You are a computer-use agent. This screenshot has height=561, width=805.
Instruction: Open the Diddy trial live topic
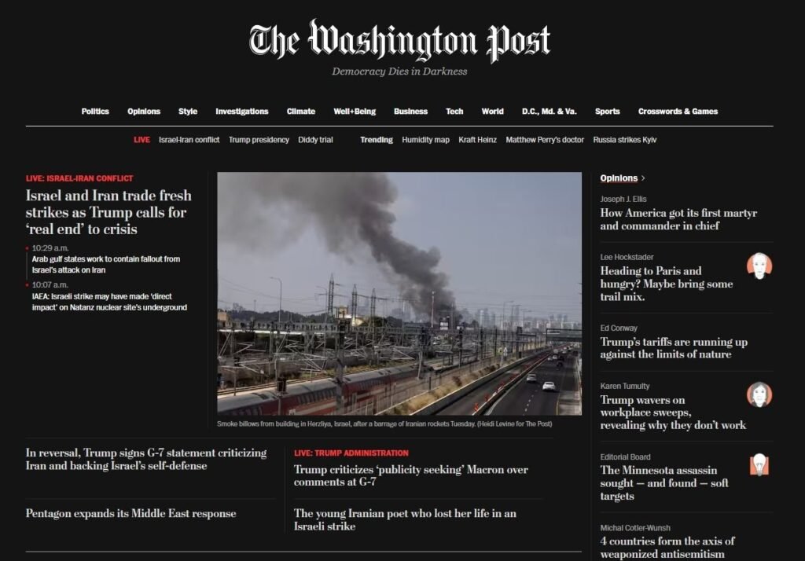(x=315, y=140)
